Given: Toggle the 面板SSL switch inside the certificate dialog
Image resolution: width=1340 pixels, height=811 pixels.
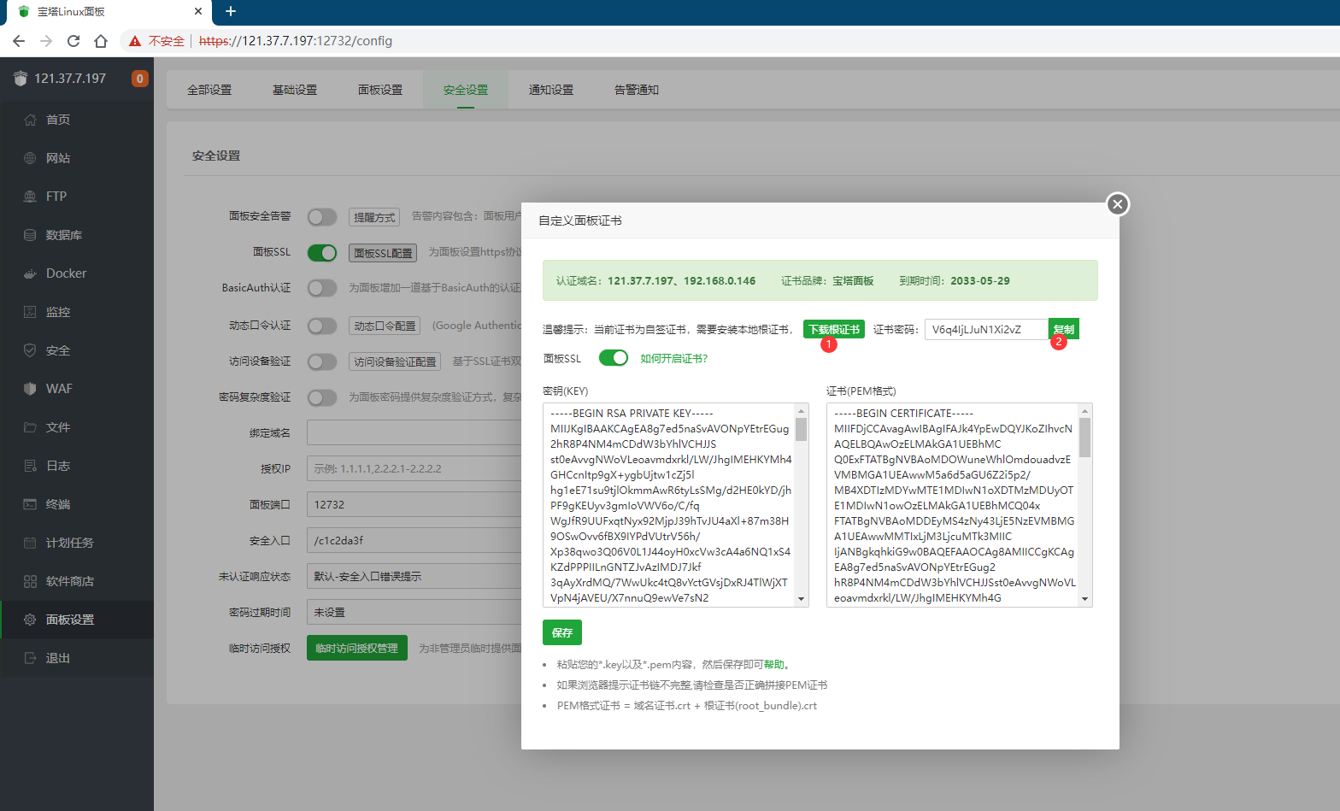Looking at the screenshot, I should 614,358.
